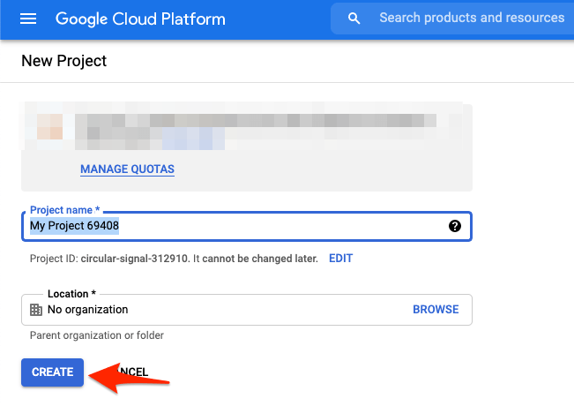Open the hamburger navigation menu
574x406 pixels.
click(28, 19)
